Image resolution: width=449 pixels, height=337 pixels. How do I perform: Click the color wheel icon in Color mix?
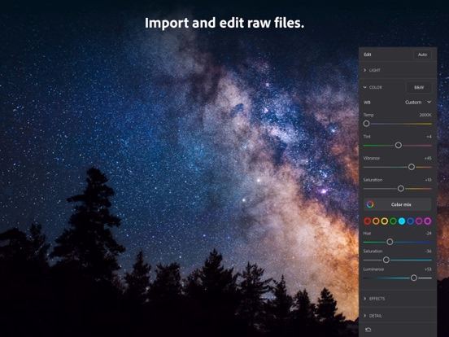tap(370, 204)
